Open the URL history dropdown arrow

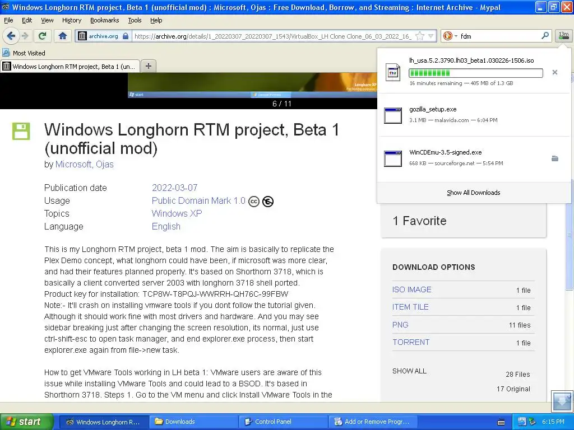[x=431, y=36]
